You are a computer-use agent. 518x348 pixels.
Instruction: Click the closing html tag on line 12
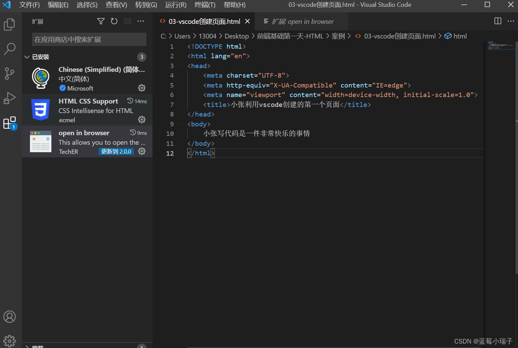pyautogui.click(x=201, y=153)
